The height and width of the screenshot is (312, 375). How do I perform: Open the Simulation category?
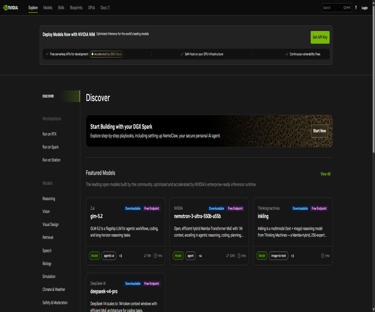pyautogui.click(x=49, y=276)
